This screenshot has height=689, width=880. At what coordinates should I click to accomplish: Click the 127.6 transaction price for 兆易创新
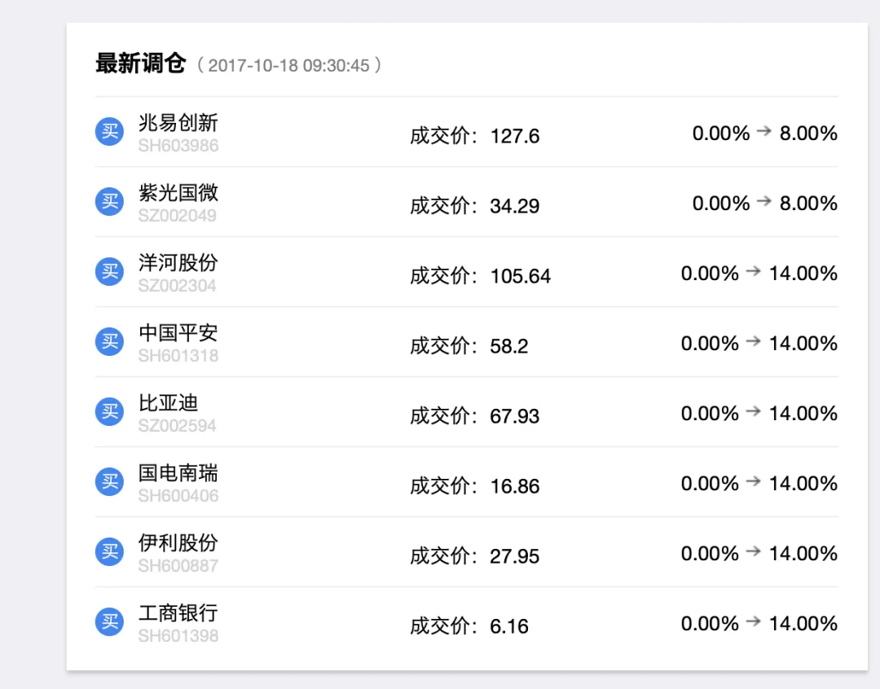point(514,136)
